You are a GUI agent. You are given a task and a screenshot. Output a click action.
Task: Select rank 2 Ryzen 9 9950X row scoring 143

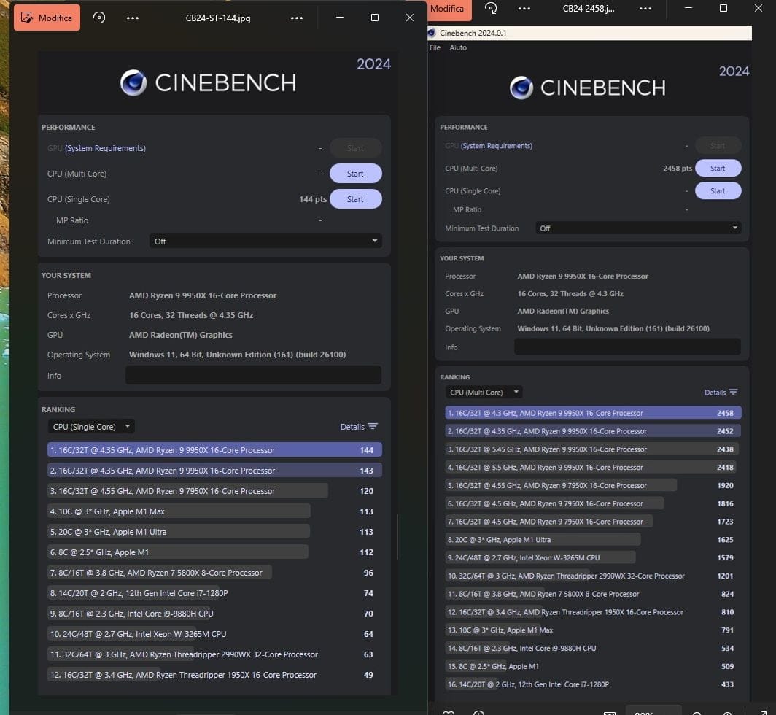214,471
